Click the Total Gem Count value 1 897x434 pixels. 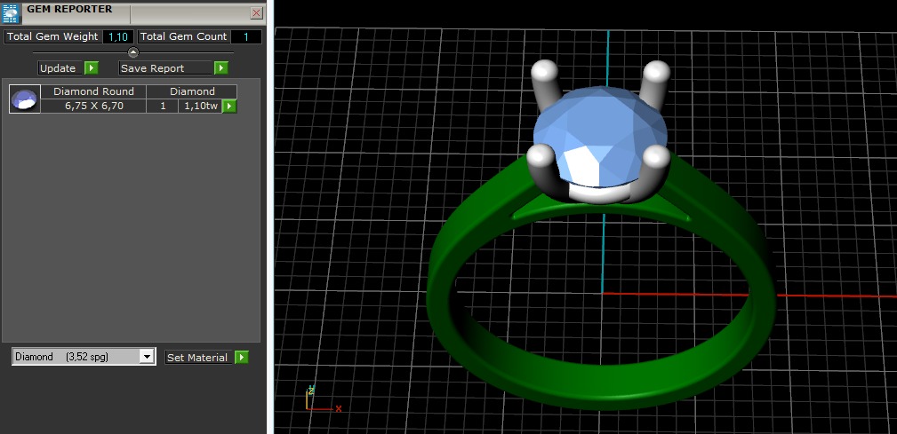[246, 36]
